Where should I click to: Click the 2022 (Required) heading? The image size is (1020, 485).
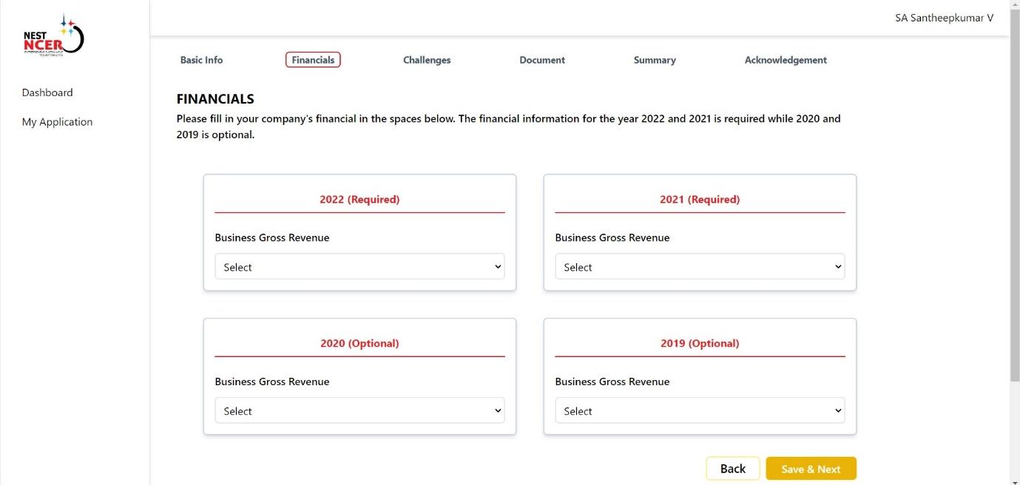point(359,200)
